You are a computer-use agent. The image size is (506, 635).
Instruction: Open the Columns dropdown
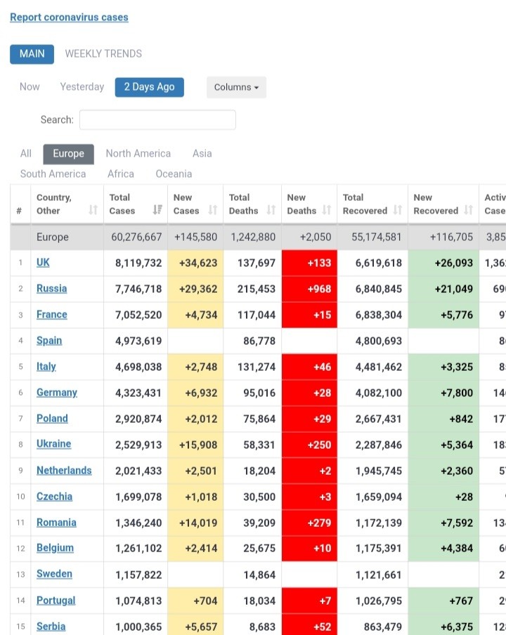236,87
